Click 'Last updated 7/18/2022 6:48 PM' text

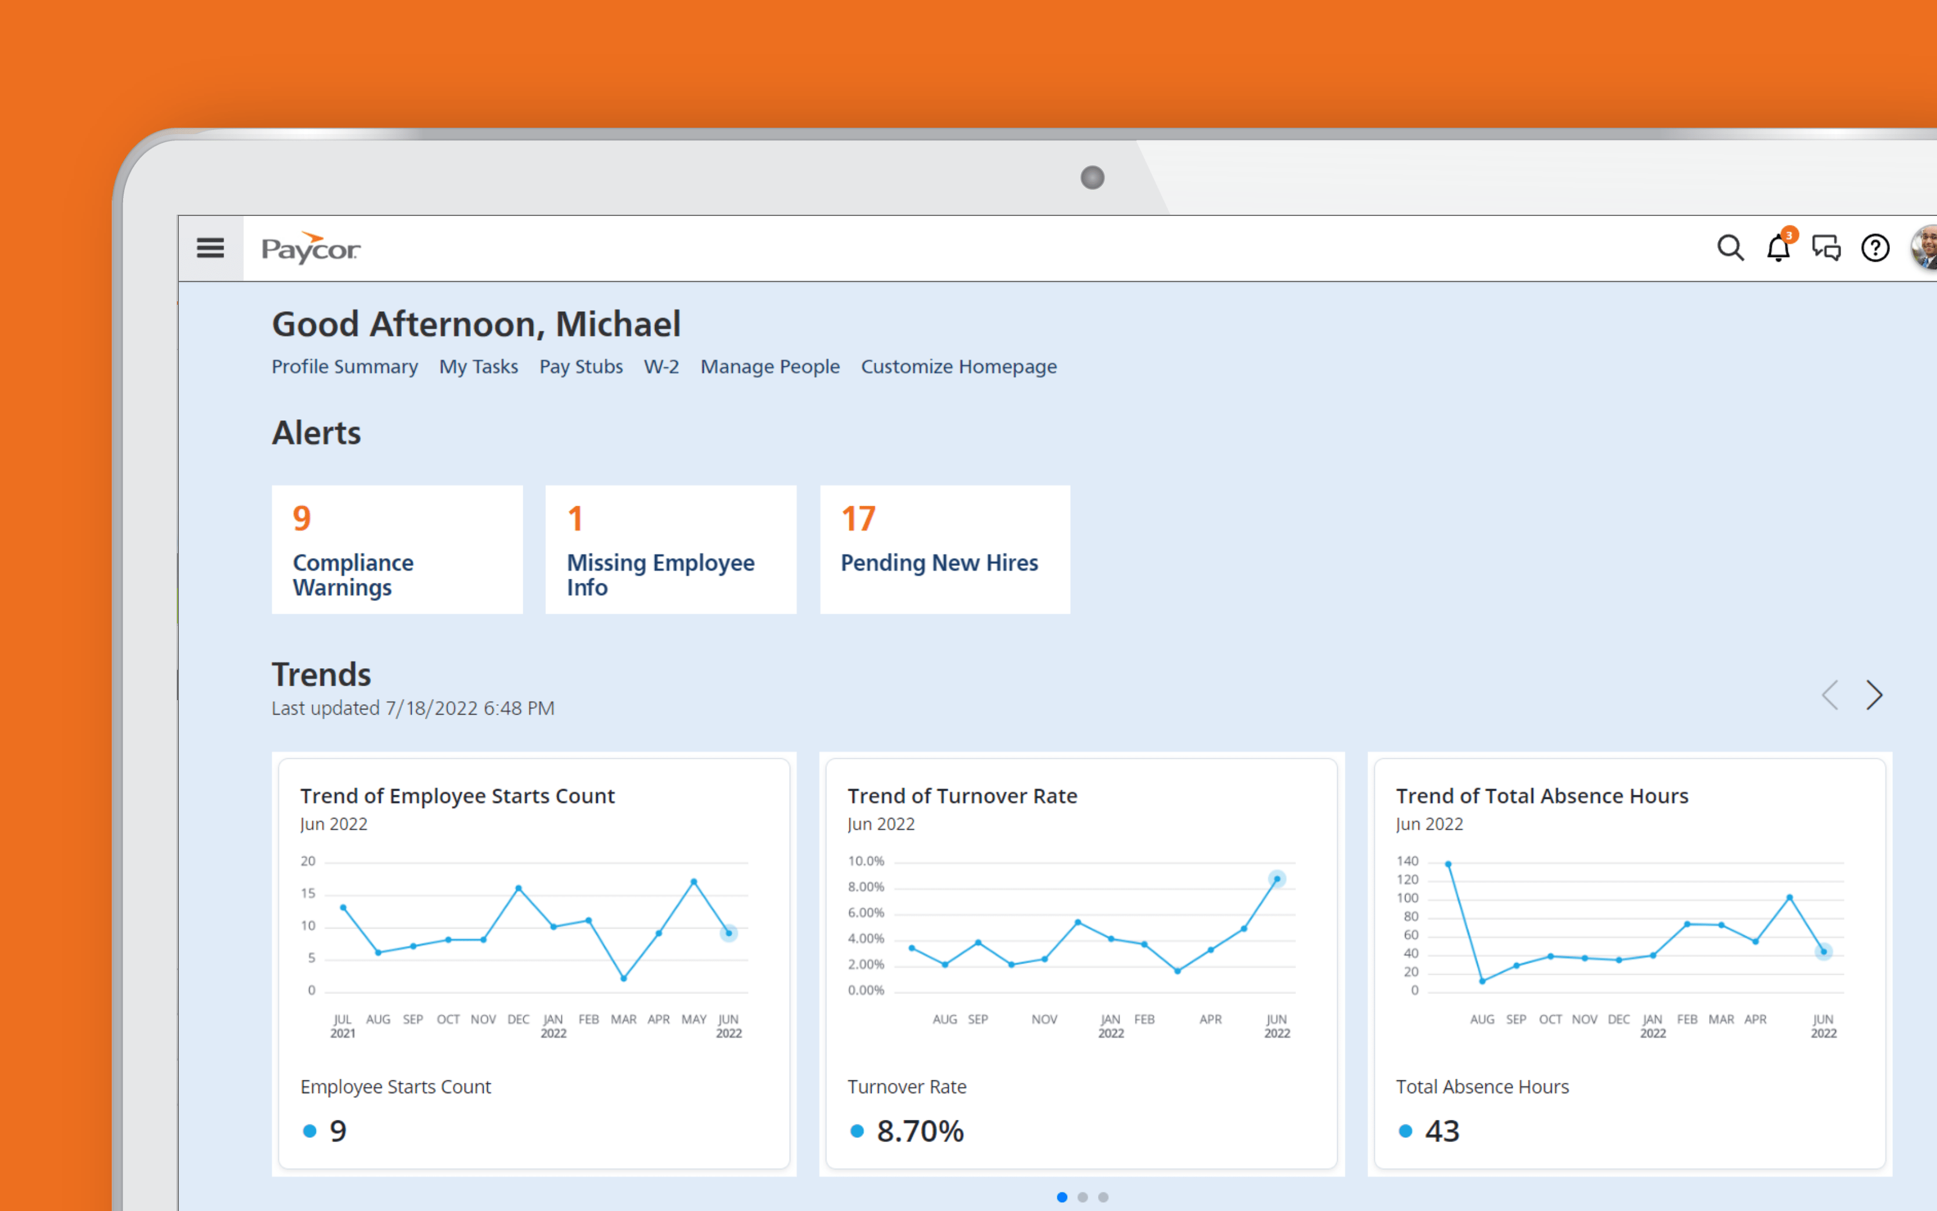pos(413,709)
